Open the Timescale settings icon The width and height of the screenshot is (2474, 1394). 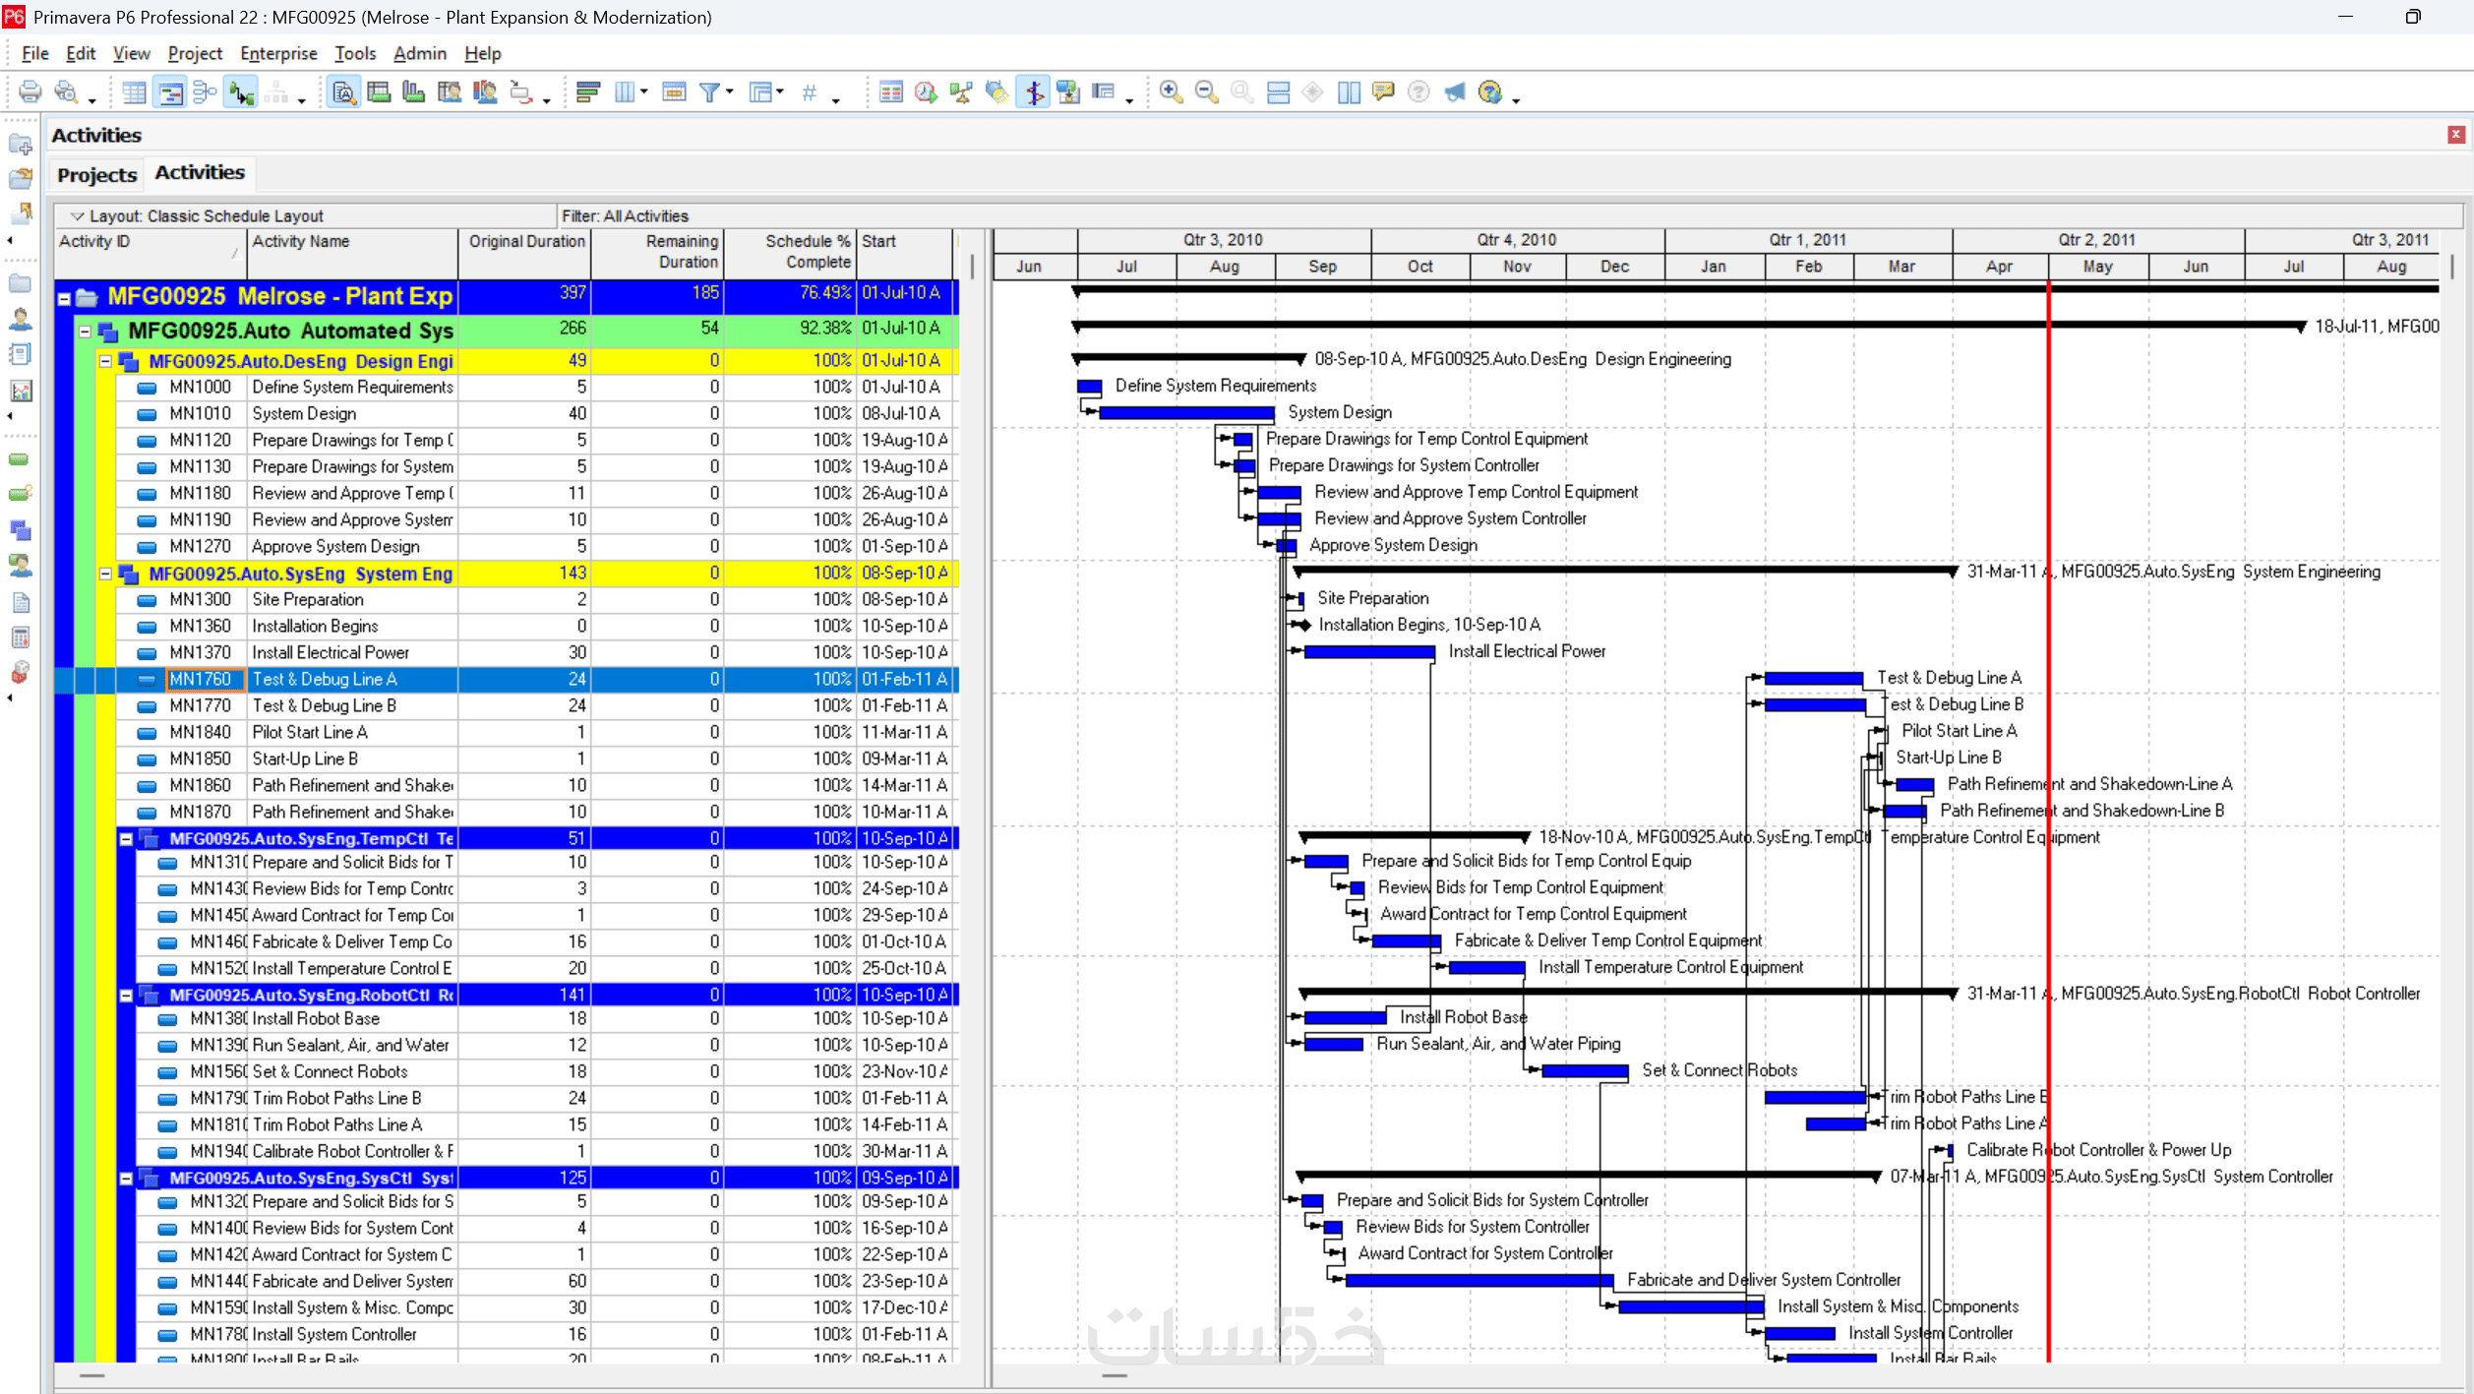point(674,92)
